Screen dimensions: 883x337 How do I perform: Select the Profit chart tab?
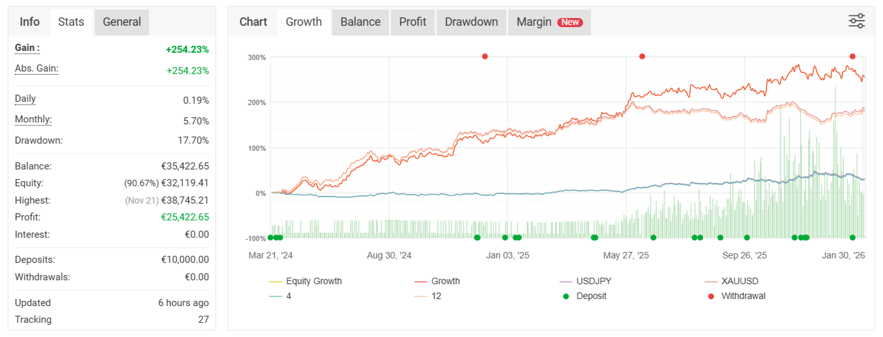click(413, 22)
